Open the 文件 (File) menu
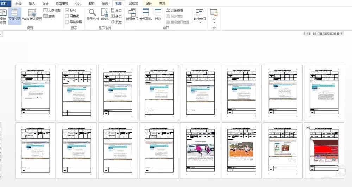 pos(5,4)
